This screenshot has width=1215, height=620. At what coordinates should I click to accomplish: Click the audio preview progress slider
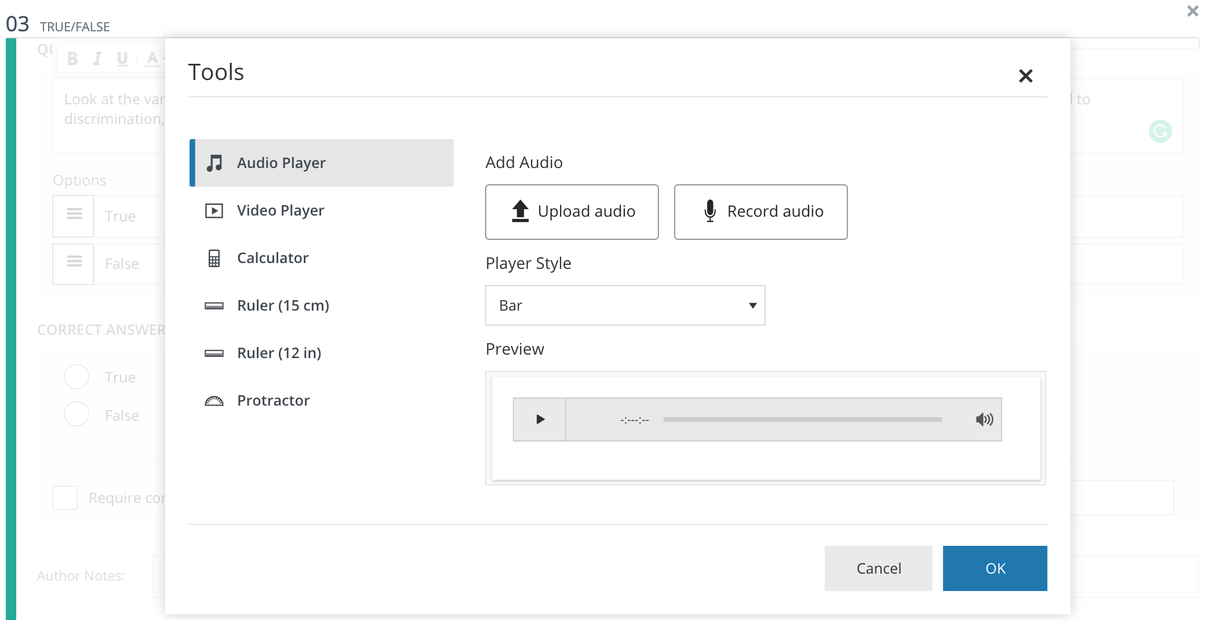click(x=802, y=420)
